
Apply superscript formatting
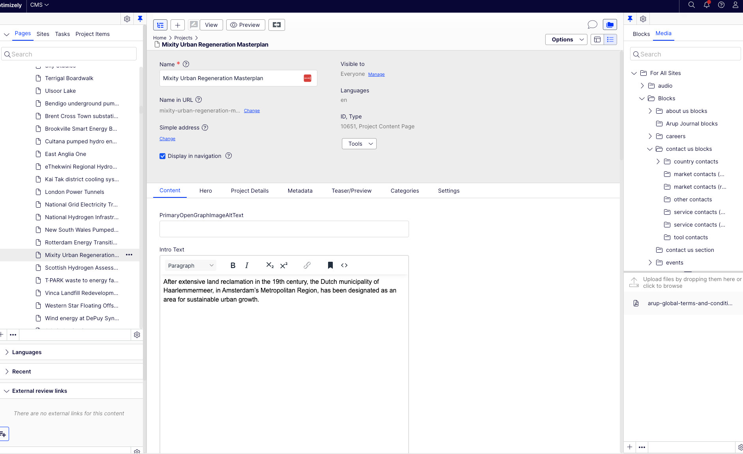click(x=284, y=265)
